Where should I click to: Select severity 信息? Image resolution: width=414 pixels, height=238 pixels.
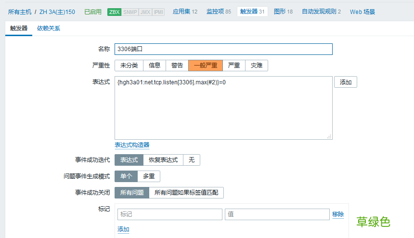155,66
